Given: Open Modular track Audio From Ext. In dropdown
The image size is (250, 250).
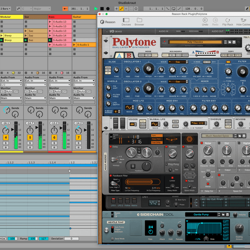Looking at the screenshot, I should pos(11,81).
